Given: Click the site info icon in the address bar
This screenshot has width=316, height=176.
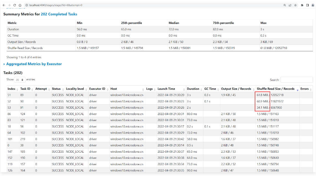Looking at the screenshot, I should point(27,5).
